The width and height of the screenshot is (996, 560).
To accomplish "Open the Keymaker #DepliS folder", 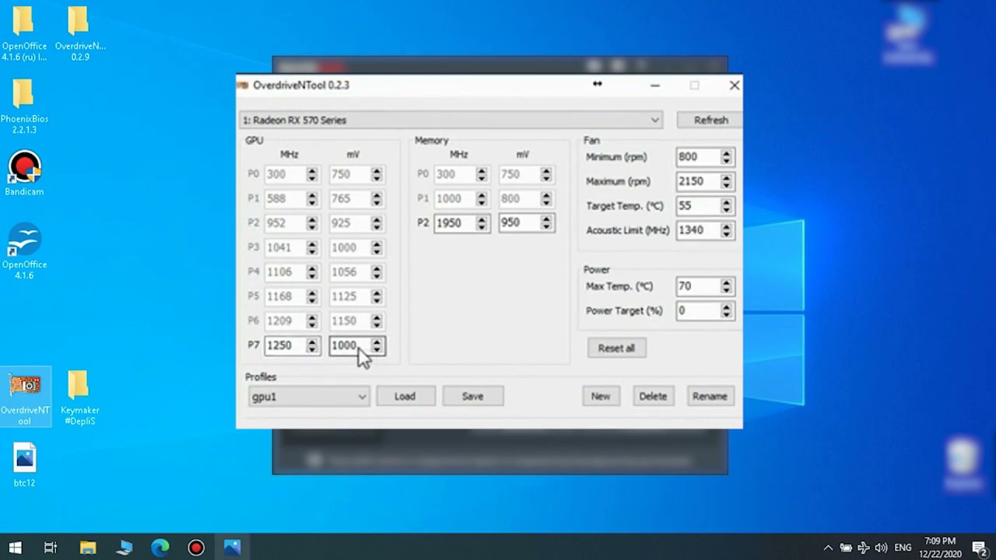I will click(x=79, y=397).
